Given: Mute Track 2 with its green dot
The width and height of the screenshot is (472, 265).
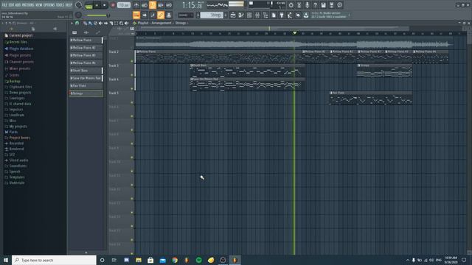Looking at the screenshot, I should (x=132, y=61).
